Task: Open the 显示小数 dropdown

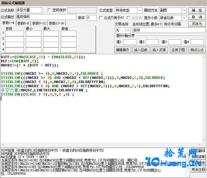Action: click(184, 18)
